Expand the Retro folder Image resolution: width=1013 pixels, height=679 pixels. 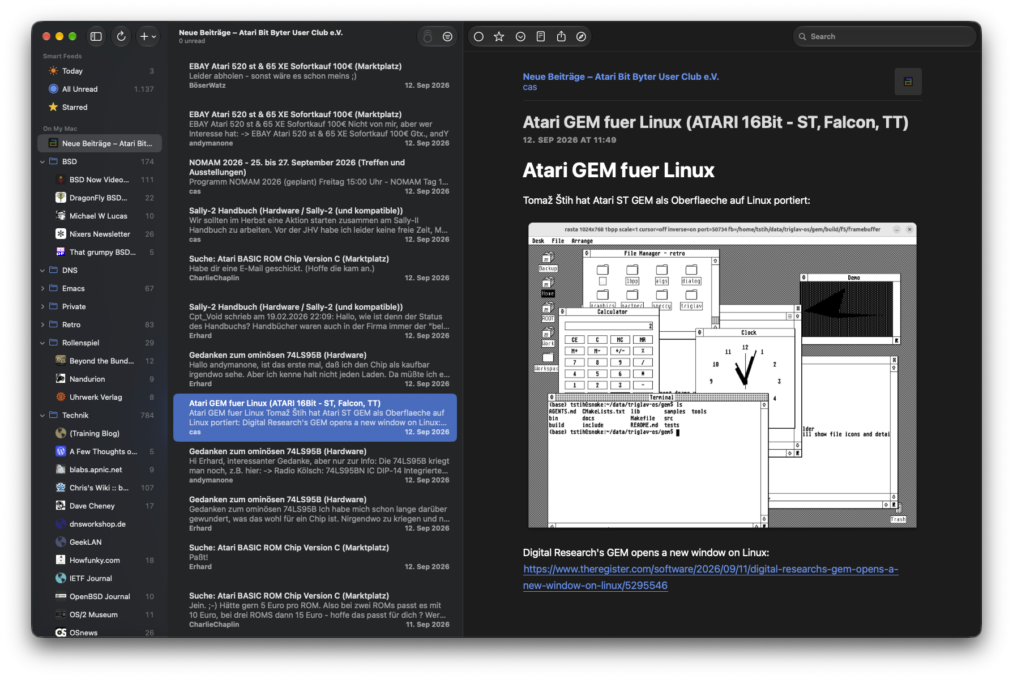[x=42, y=325]
